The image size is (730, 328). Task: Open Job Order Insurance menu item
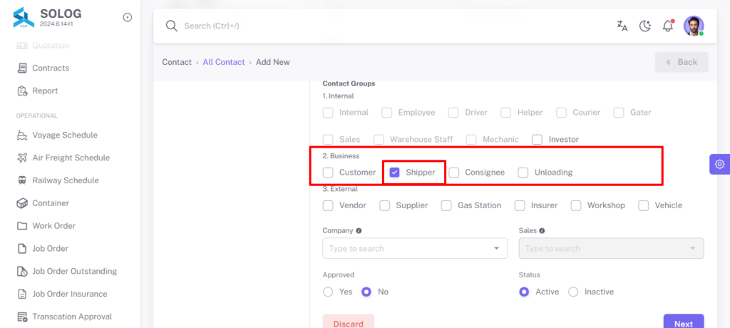click(70, 294)
